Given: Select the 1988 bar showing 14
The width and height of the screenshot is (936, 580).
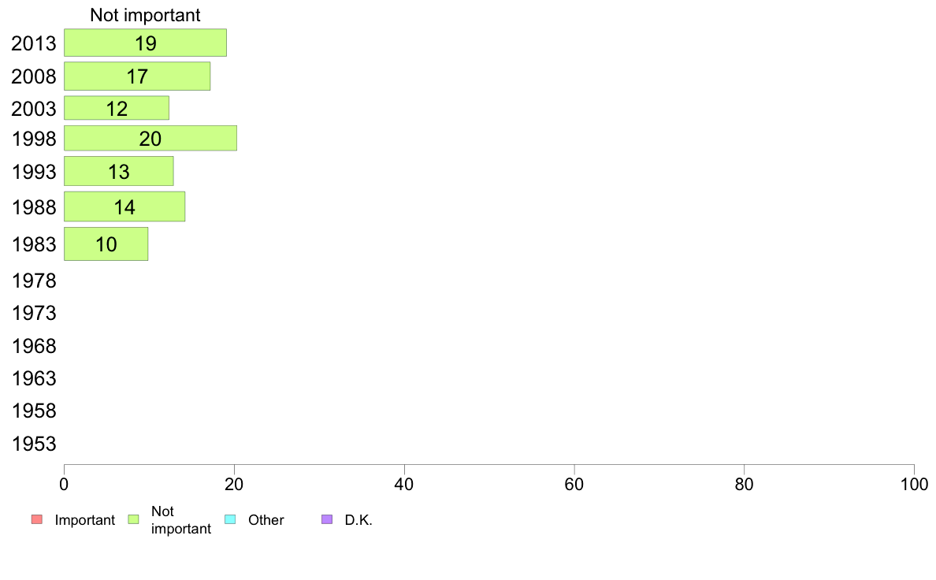Looking at the screenshot, I should (124, 206).
